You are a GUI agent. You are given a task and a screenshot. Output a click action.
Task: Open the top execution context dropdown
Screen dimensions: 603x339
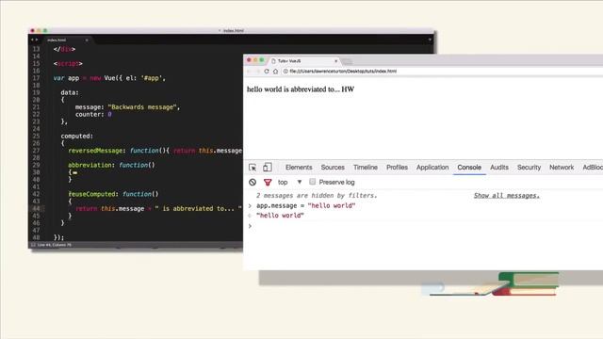click(x=289, y=182)
